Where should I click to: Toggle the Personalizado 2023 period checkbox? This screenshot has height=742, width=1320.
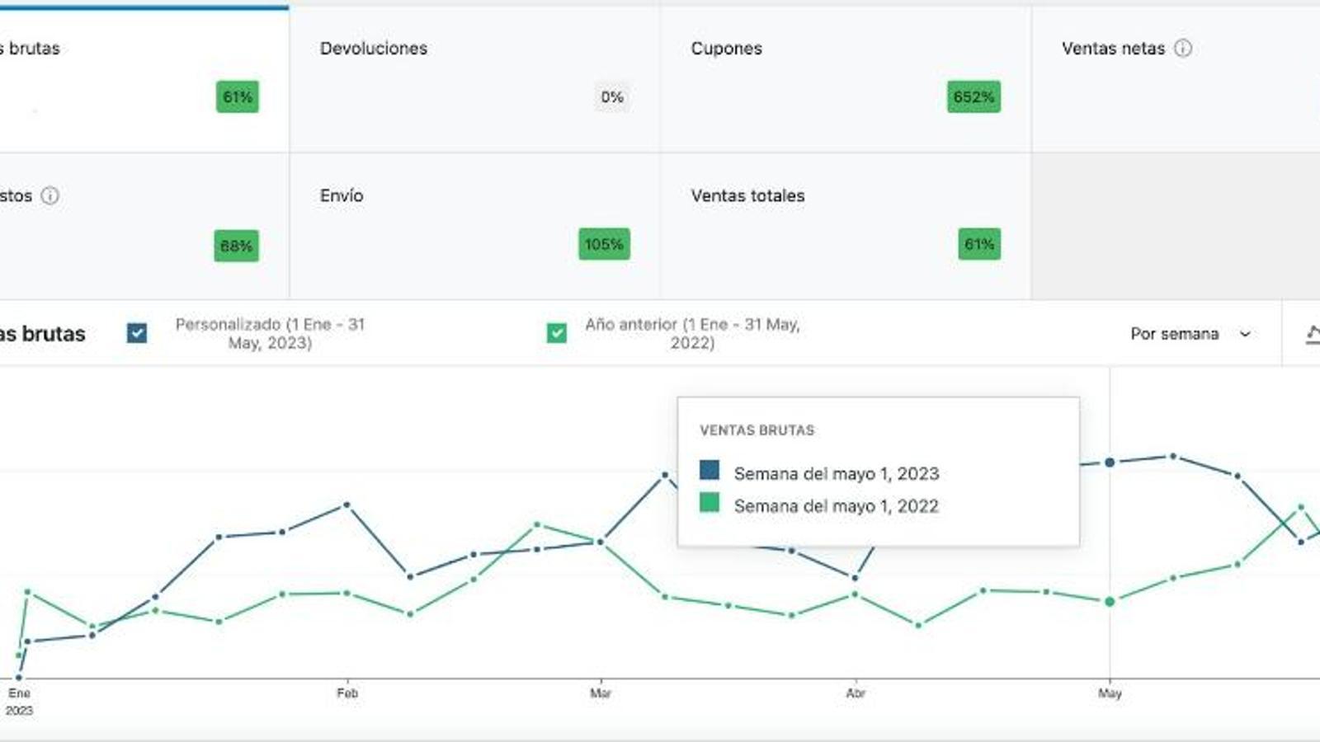coord(137,333)
